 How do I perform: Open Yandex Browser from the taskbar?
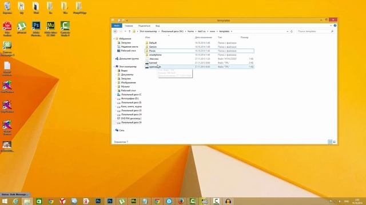[x=62, y=201]
